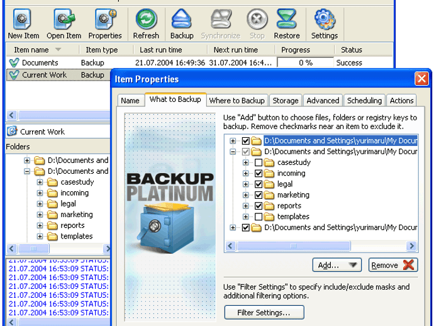Expand first D:\Documents node in Folders panel
The height and width of the screenshot is (326, 434).
[27, 160]
